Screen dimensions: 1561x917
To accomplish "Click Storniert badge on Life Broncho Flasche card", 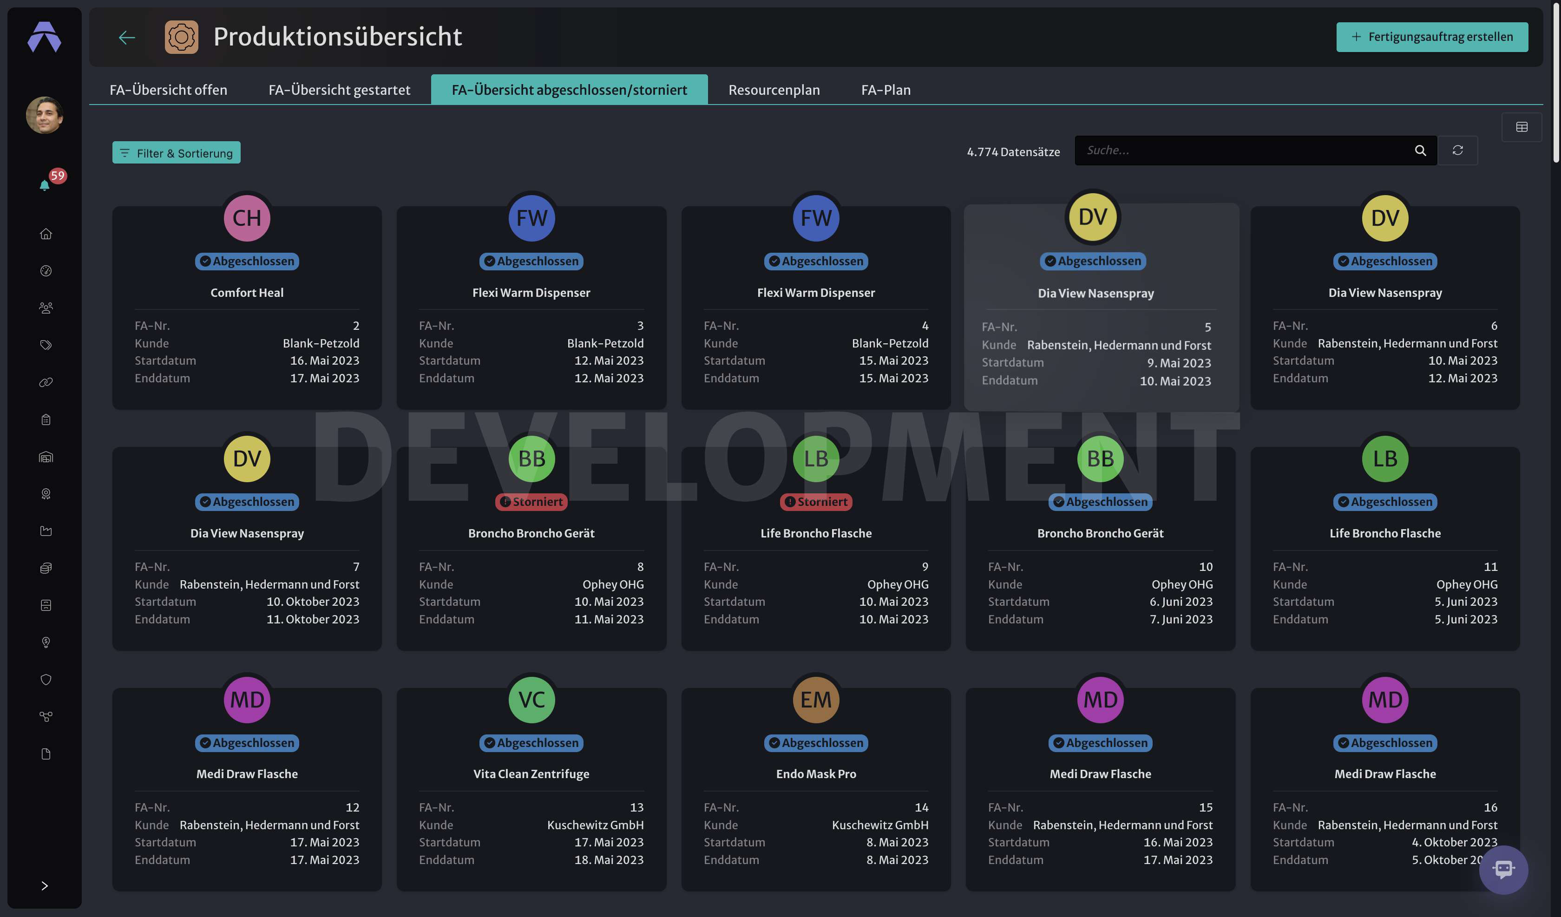I will [x=816, y=502].
